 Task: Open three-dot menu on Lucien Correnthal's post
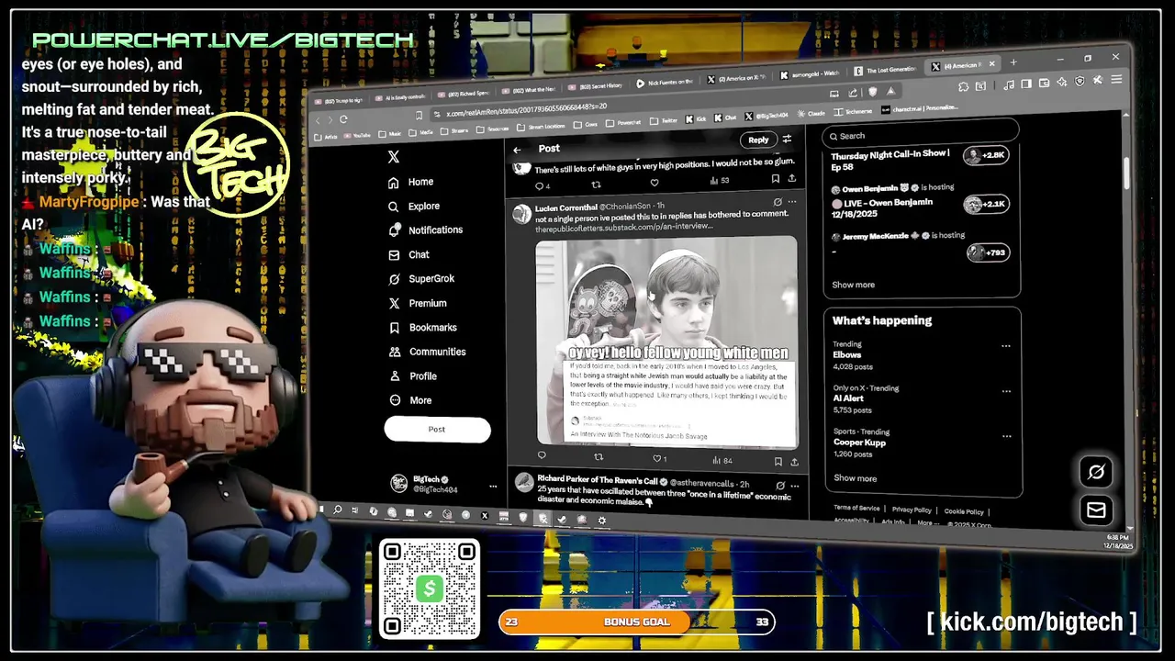click(792, 202)
